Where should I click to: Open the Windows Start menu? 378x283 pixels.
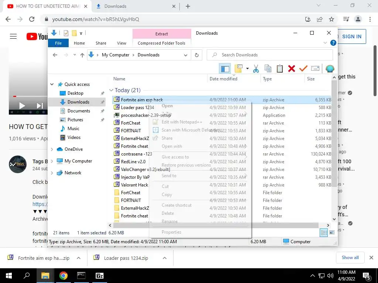(x=9, y=276)
